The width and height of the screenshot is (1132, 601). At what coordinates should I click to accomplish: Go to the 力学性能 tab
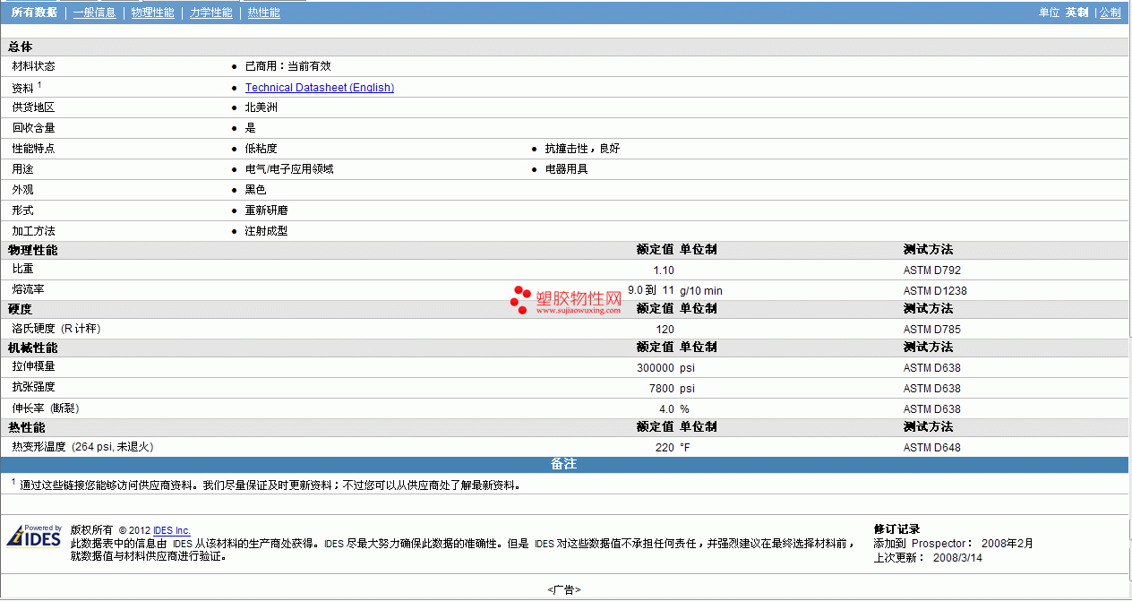(210, 13)
